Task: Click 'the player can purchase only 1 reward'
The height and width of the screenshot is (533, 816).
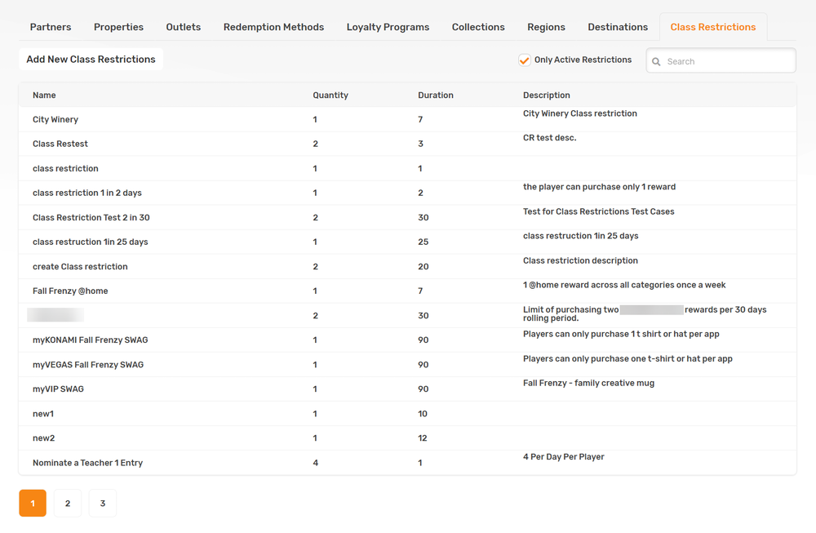Action: [599, 187]
